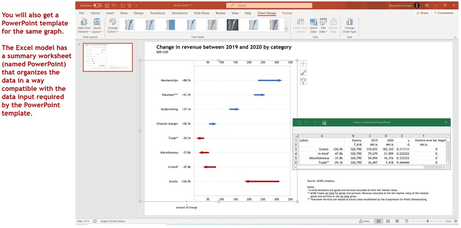Toggle the Notes pane in status bar
This screenshot has width=461, height=228.
[x=364, y=221]
